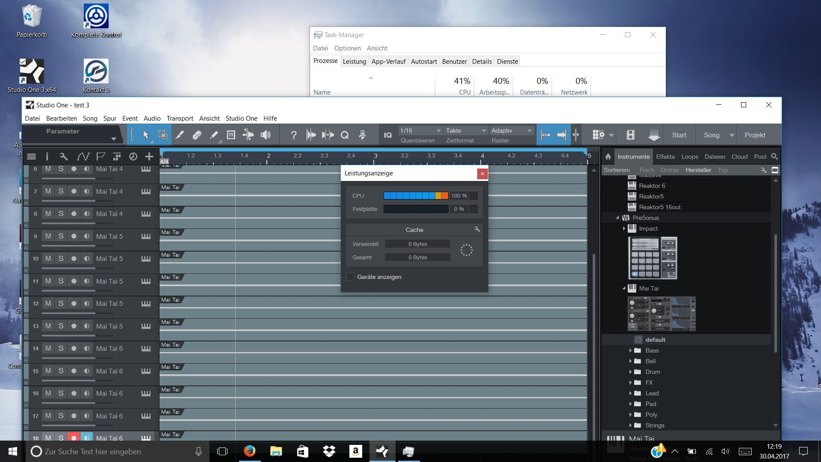This screenshot has height=462, width=821.
Task: Click the Impact instrument thumbnail
Action: point(653,258)
